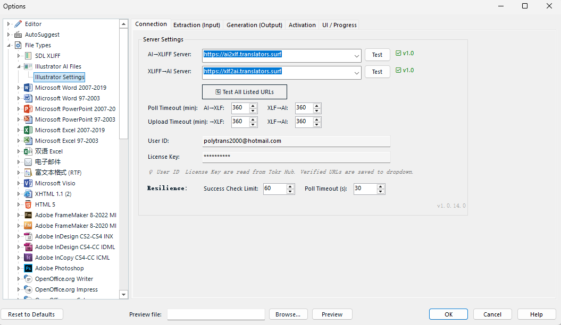
Task: Click the Adobe FrameMaker 8-2022 MI icon
Action: (28, 215)
